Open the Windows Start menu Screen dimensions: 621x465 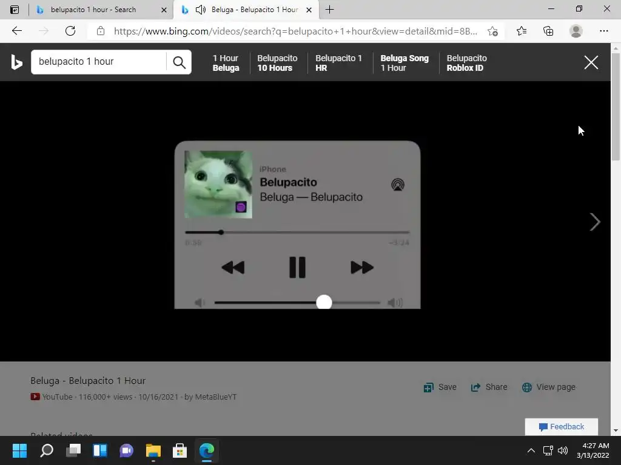19,450
